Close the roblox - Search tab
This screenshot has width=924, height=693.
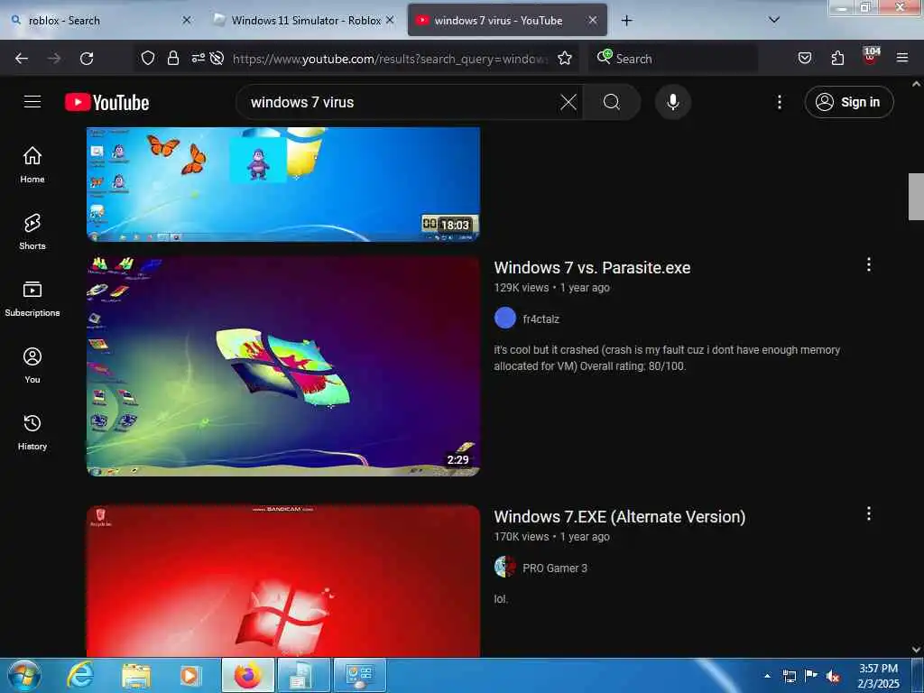click(x=187, y=21)
